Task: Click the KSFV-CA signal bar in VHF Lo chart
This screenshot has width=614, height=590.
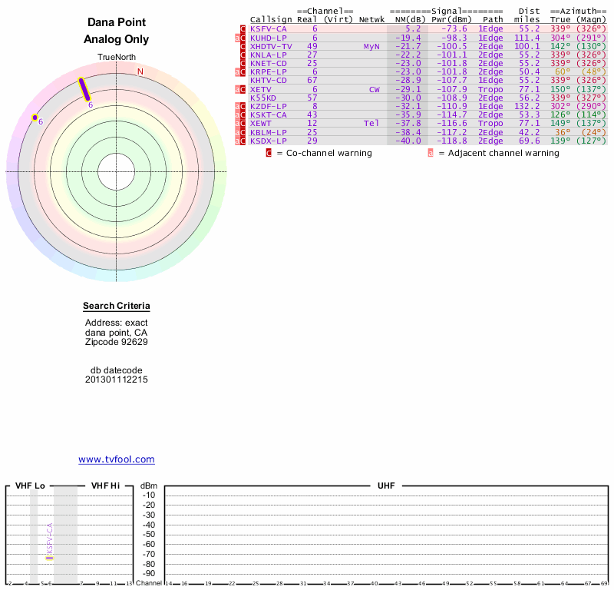Action: (49, 557)
